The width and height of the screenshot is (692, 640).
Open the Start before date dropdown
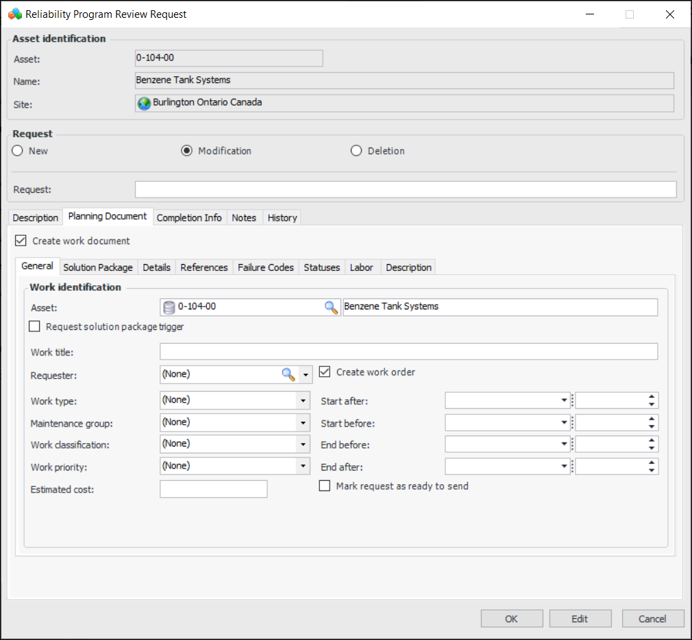pos(564,423)
